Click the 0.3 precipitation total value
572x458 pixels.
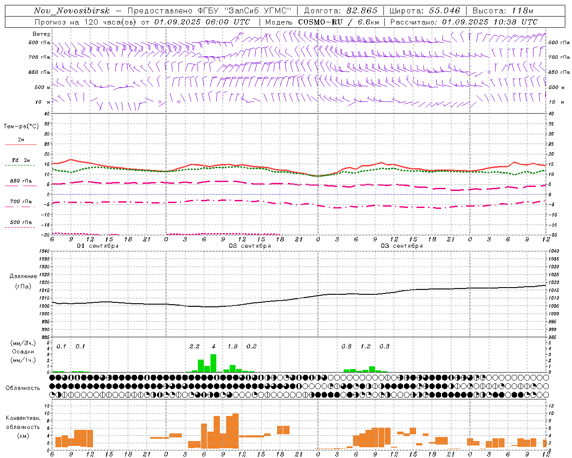[x=384, y=347]
